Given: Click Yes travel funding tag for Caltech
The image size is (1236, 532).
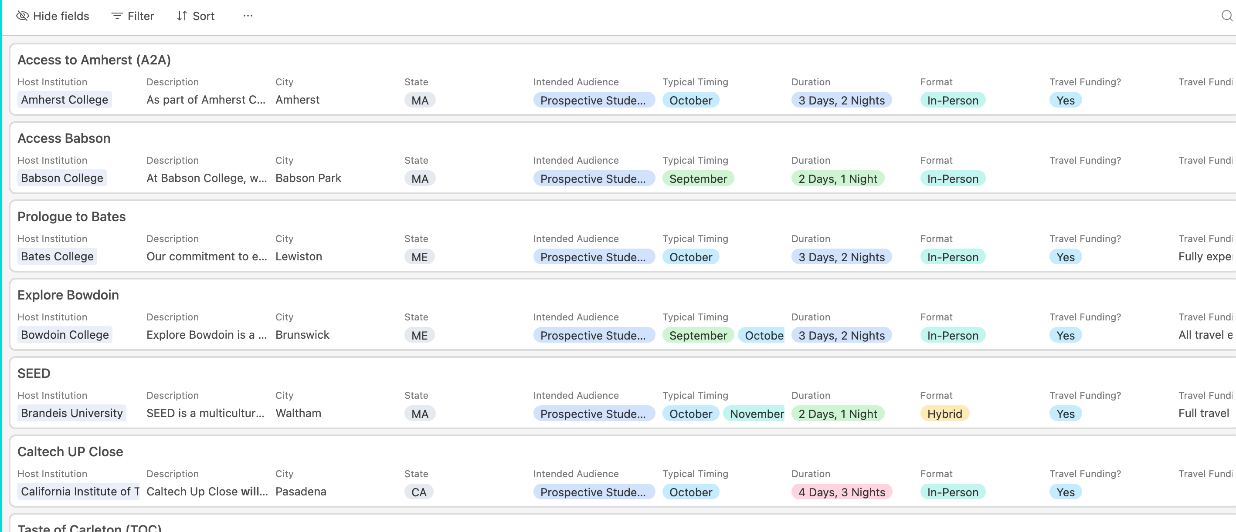Looking at the screenshot, I should point(1066,492).
